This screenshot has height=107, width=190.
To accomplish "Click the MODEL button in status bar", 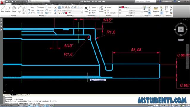I will (151, 106).
